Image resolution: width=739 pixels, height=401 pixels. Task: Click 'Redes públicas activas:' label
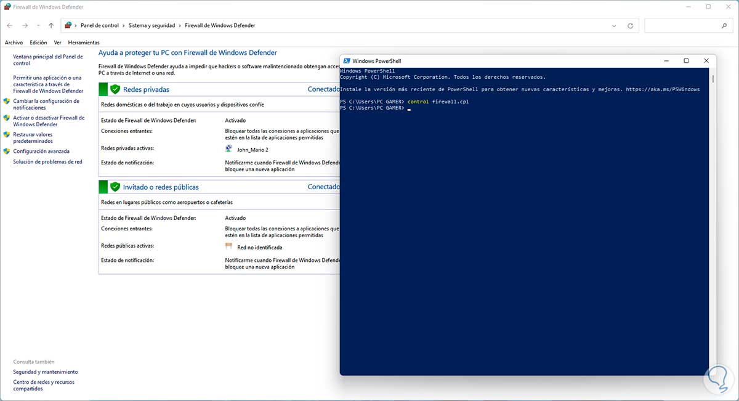[x=127, y=246]
